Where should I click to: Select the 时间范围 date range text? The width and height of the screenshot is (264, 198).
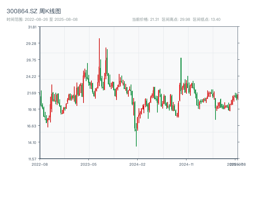coord(42,19)
